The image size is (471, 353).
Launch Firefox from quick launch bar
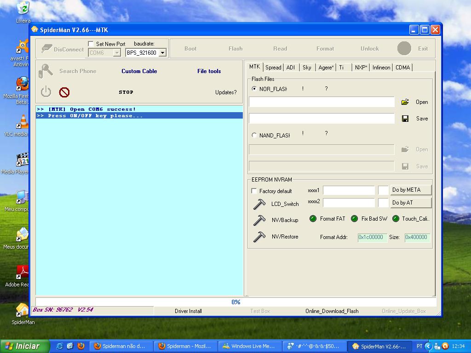click(80, 346)
